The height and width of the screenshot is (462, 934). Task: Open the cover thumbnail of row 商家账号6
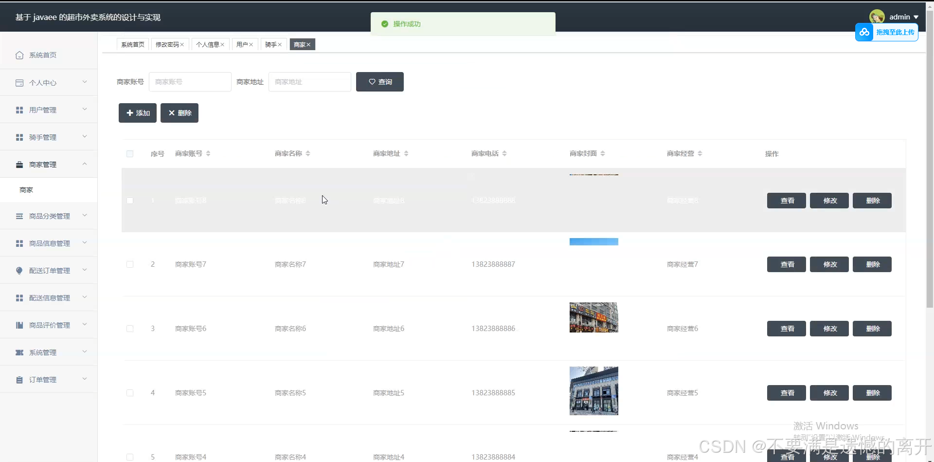[594, 317]
